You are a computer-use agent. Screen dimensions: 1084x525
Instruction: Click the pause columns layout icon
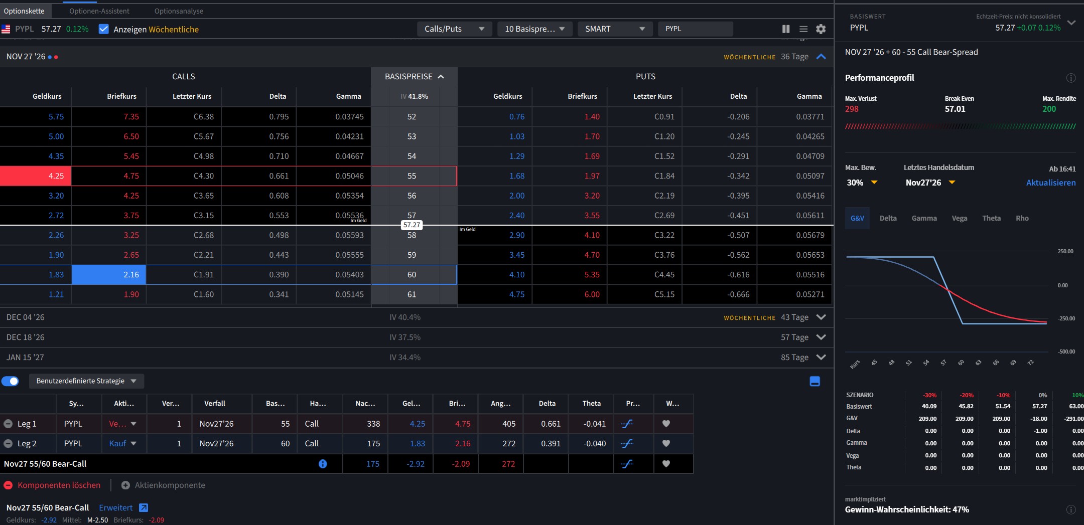coord(786,29)
